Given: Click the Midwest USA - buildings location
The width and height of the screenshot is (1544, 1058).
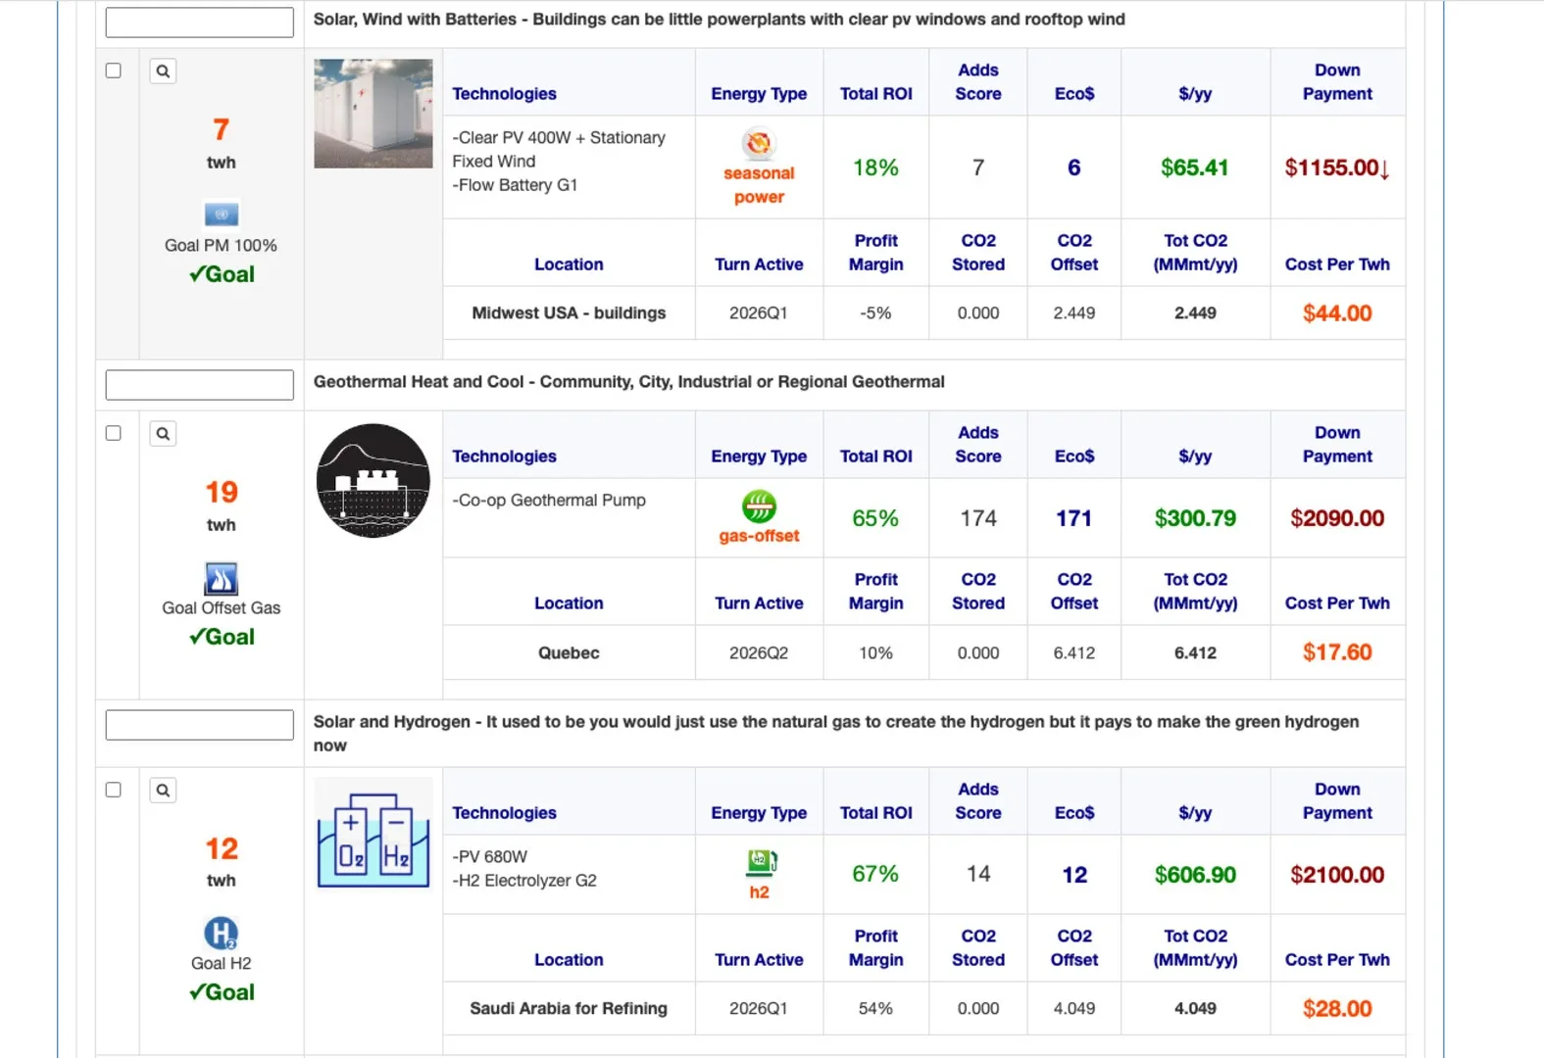Looking at the screenshot, I should [x=569, y=313].
